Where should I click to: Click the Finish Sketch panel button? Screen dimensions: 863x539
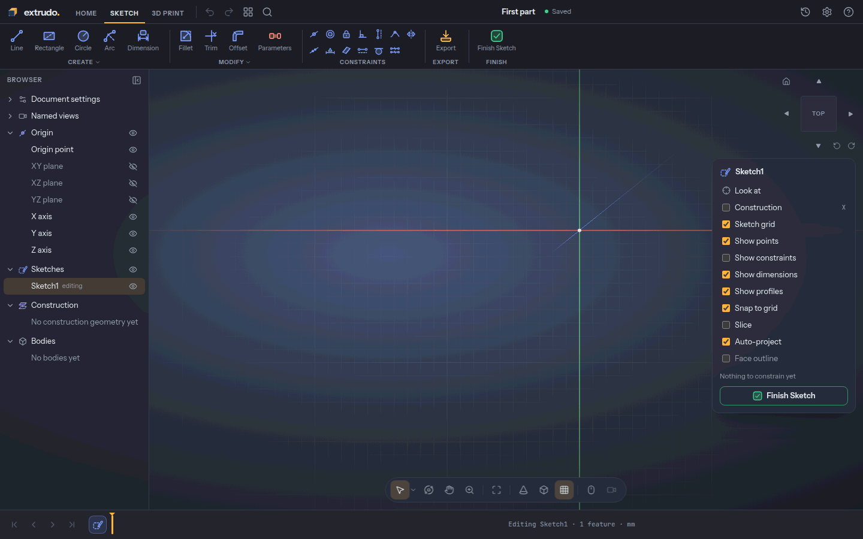point(784,396)
